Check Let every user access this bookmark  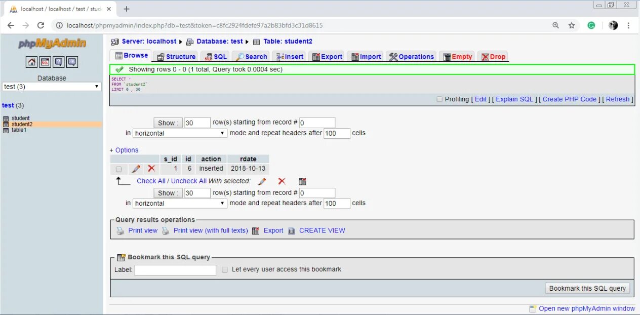225,270
